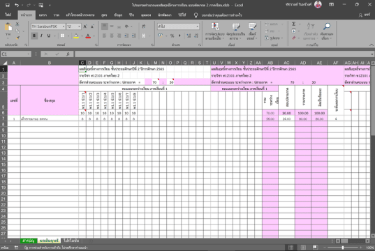
Task: Click the Clear eraser icon
Action: tap(294, 38)
